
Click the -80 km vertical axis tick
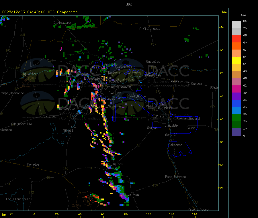(222, 27)
